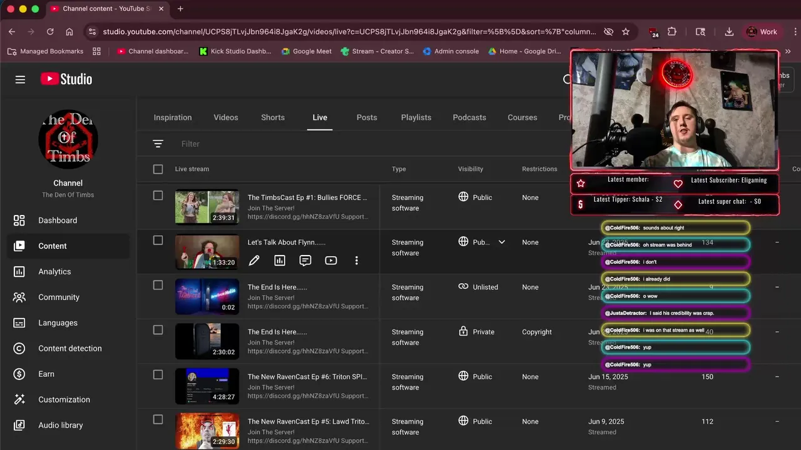Open Stream - Creator bookmark

pos(377,51)
